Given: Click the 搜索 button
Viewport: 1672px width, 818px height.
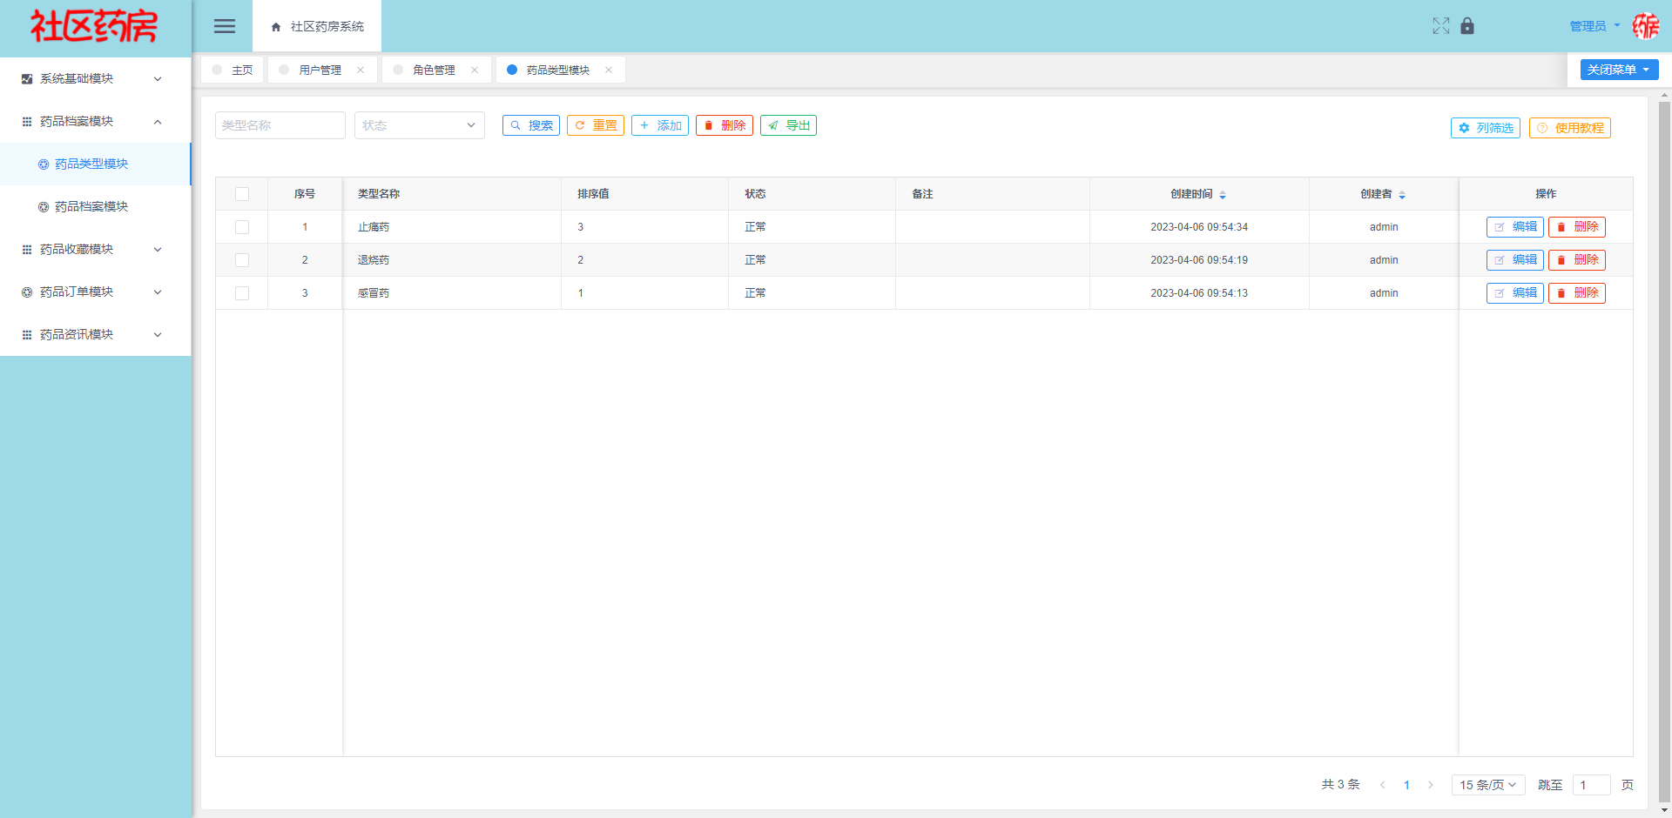Looking at the screenshot, I should coord(531,125).
